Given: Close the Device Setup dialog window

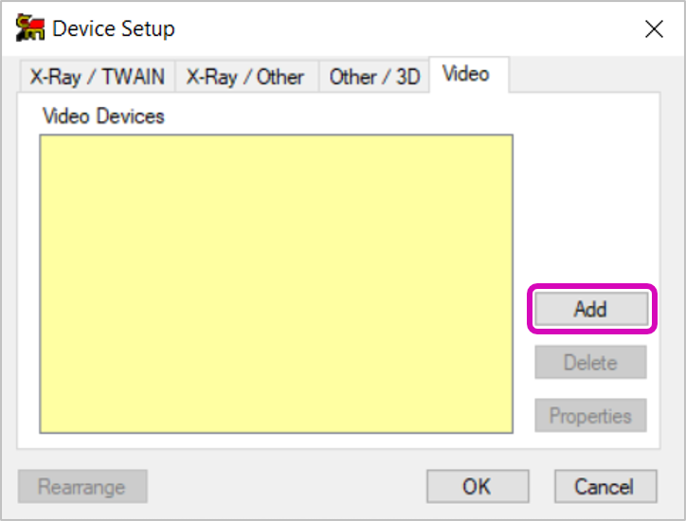Looking at the screenshot, I should tap(653, 29).
